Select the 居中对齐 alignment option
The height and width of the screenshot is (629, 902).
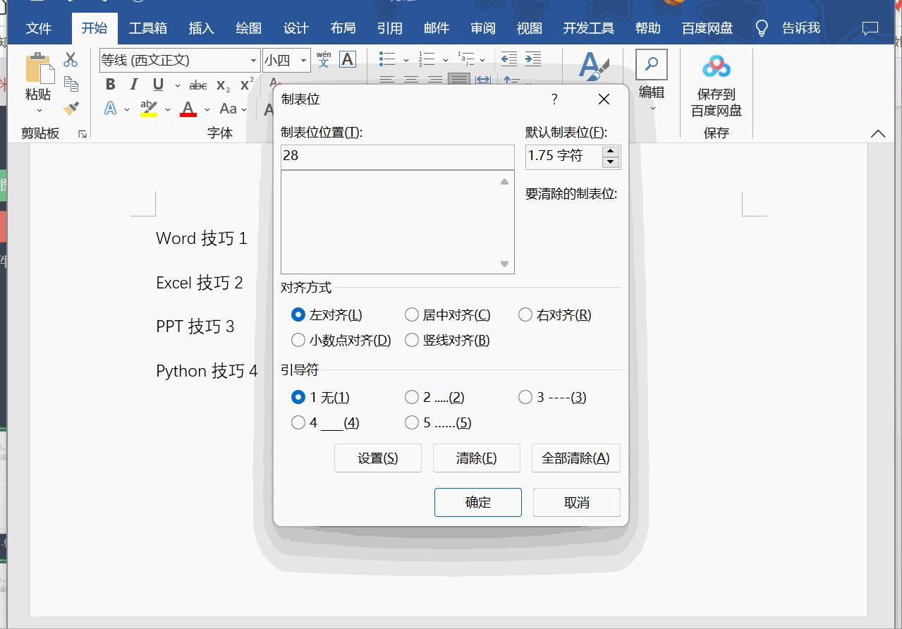(412, 314)
